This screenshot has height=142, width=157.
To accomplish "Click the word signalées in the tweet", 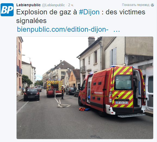I will (x=31, y=21).
